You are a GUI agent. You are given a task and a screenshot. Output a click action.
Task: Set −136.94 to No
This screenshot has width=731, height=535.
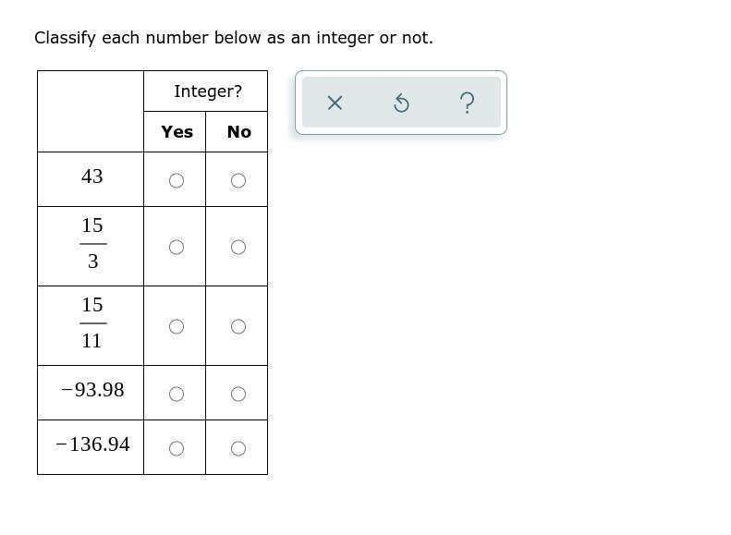[x=238, y=449]
